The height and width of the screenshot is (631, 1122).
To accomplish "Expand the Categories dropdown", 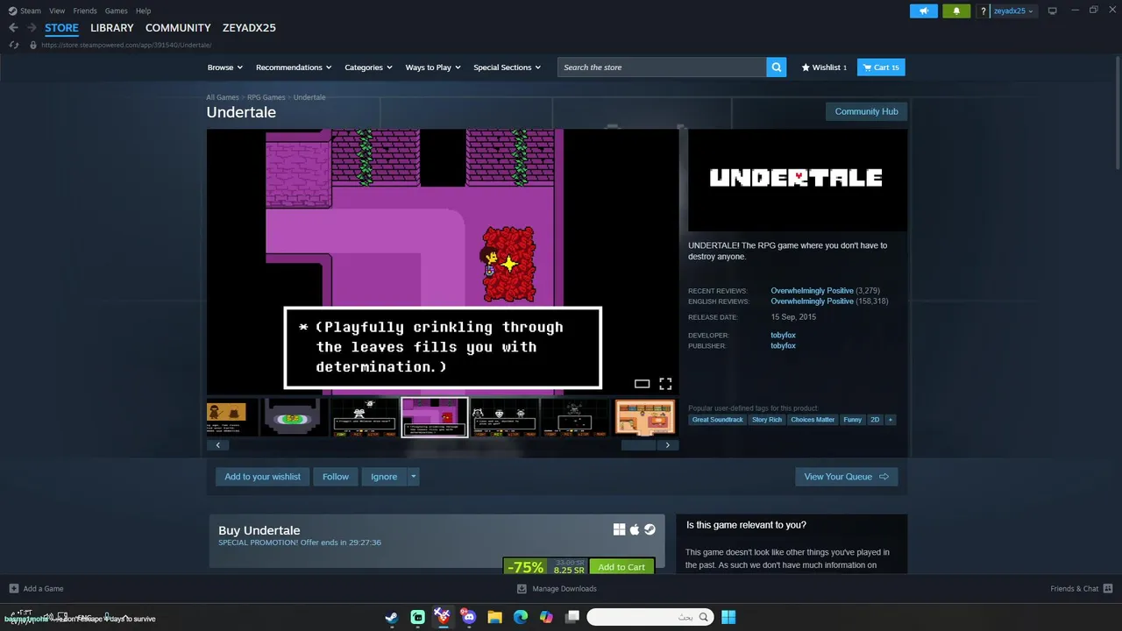I will tap(368, 67).
